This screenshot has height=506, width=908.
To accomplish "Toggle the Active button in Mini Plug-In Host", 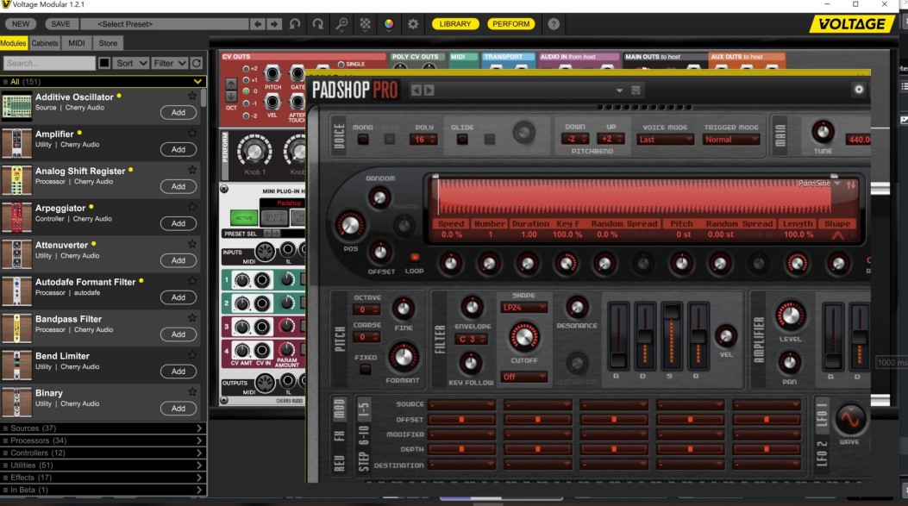I will [x=244, y=218].
